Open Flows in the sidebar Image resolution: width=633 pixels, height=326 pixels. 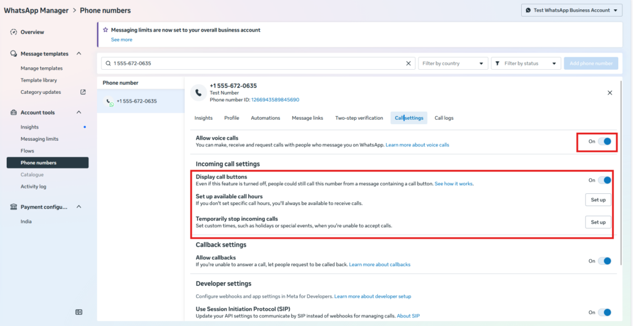pyautogui.click(x=27, y=151)
